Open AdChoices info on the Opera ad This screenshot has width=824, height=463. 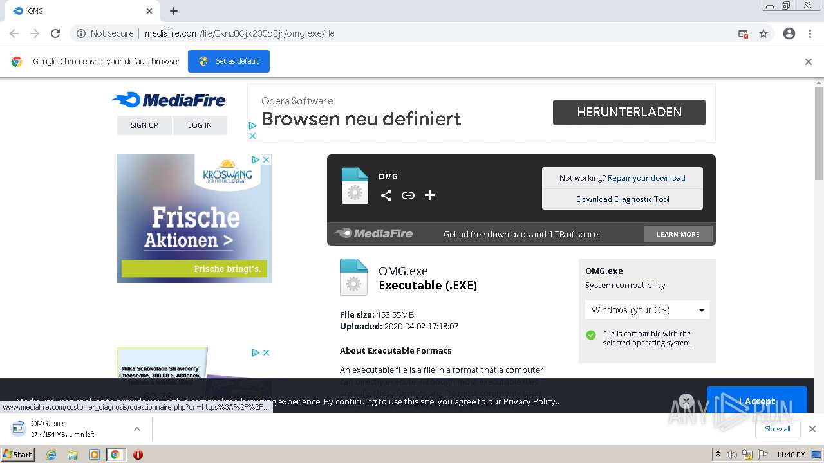click(252, 125)
